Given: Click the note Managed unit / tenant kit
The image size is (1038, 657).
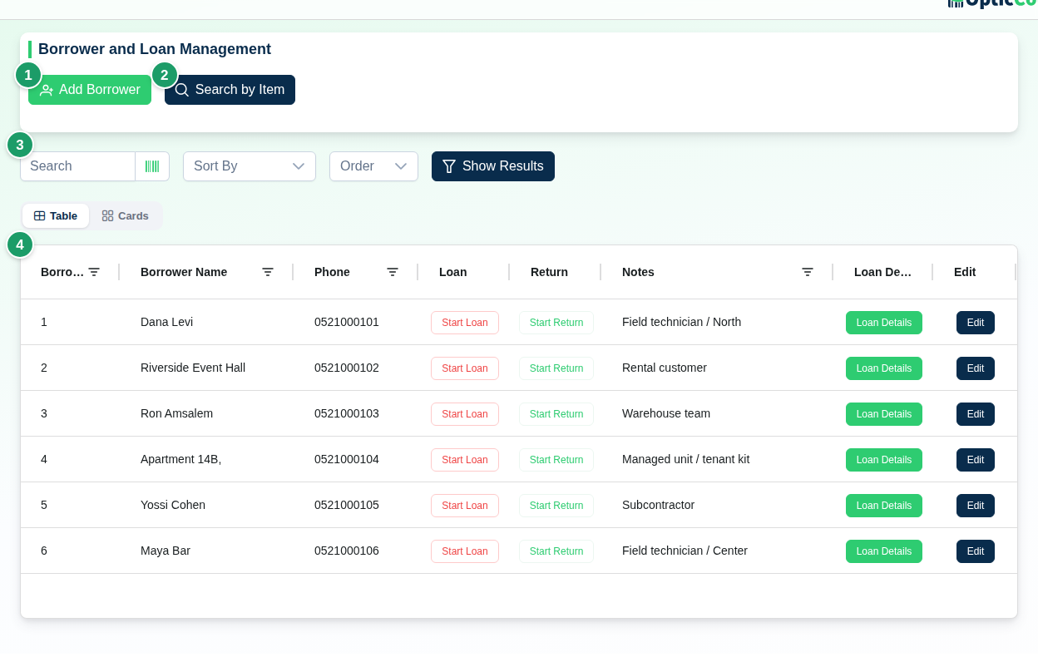Looking at the screenshot, I should (685, 459).
